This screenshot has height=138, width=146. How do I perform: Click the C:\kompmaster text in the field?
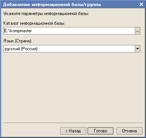point(18,31)
